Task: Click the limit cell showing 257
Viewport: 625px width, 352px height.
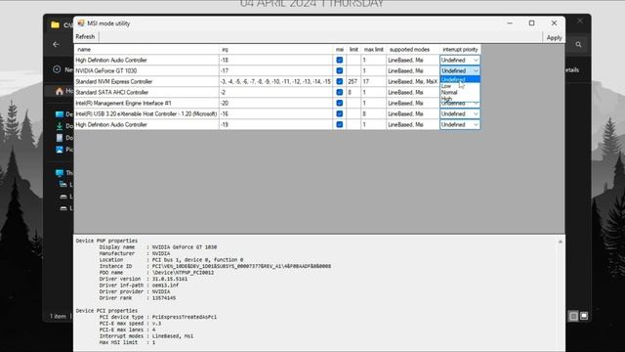Action: click(354, 81)
